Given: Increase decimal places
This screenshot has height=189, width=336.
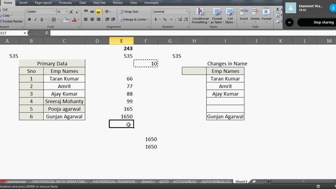Looking at the screenshot, I should tap(180, 19).
